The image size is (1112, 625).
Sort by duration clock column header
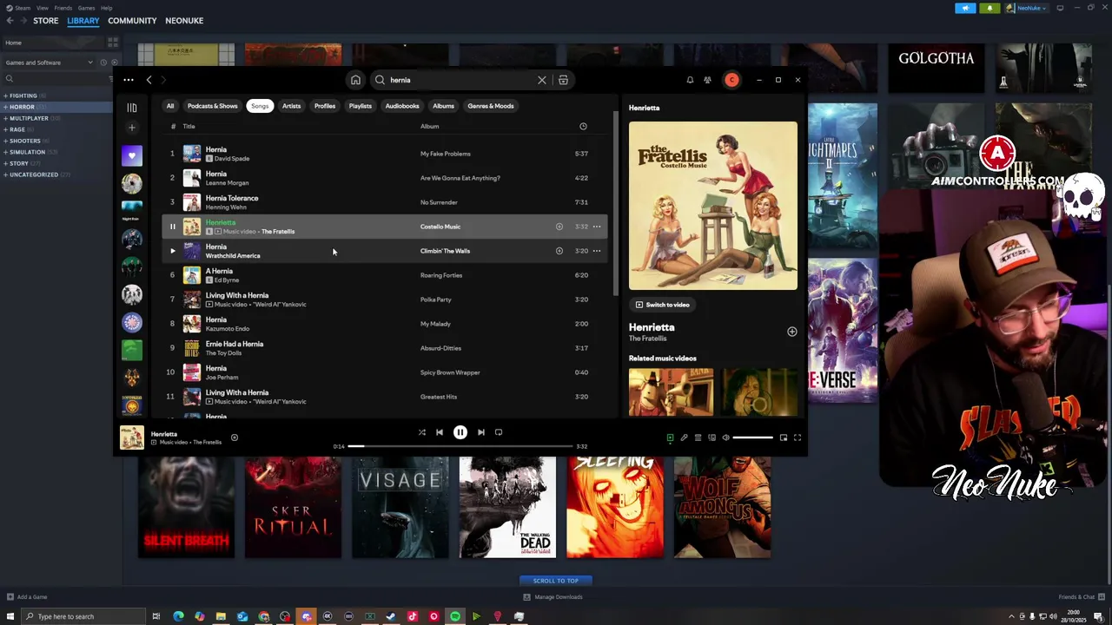tap(583, 127)
